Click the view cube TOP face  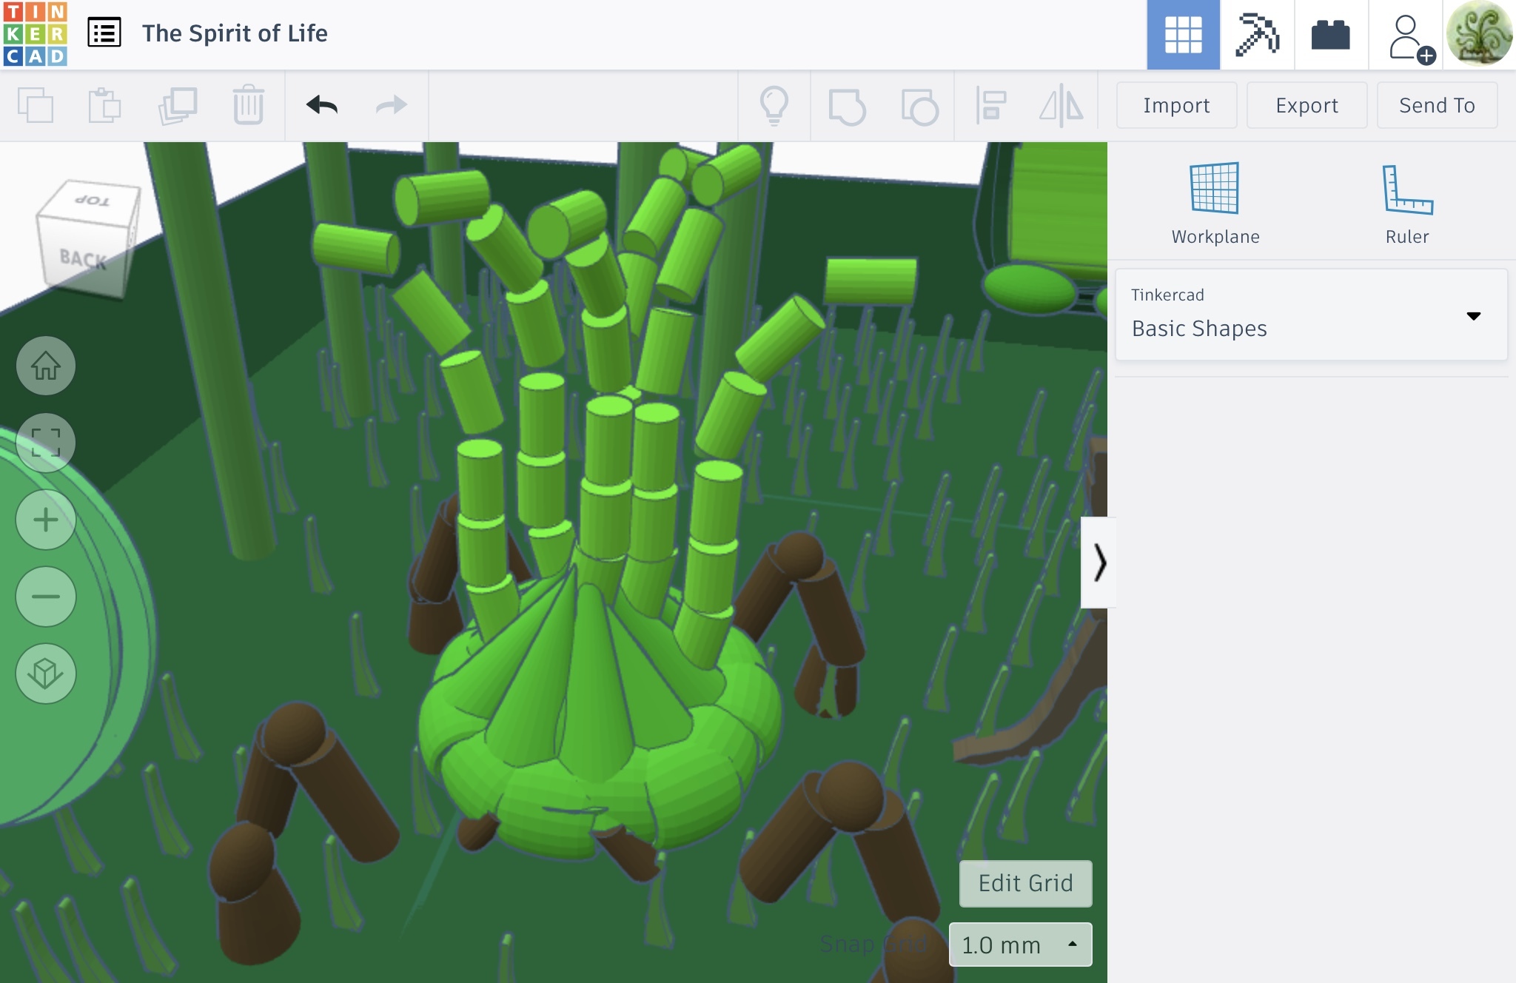click(x=93, y=200)
